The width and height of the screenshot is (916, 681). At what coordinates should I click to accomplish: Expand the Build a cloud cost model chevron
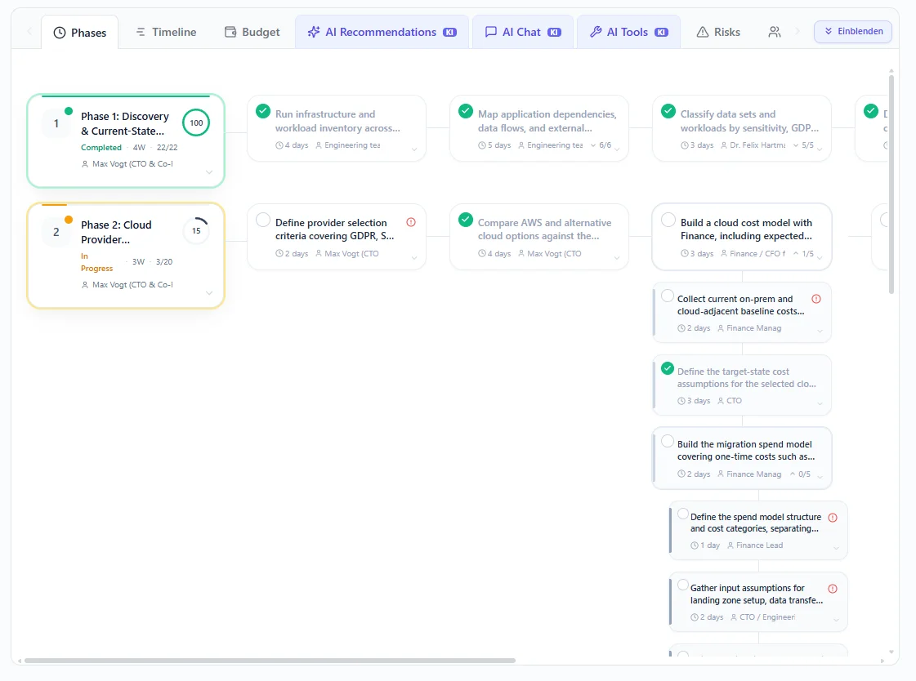click(820, 258)
